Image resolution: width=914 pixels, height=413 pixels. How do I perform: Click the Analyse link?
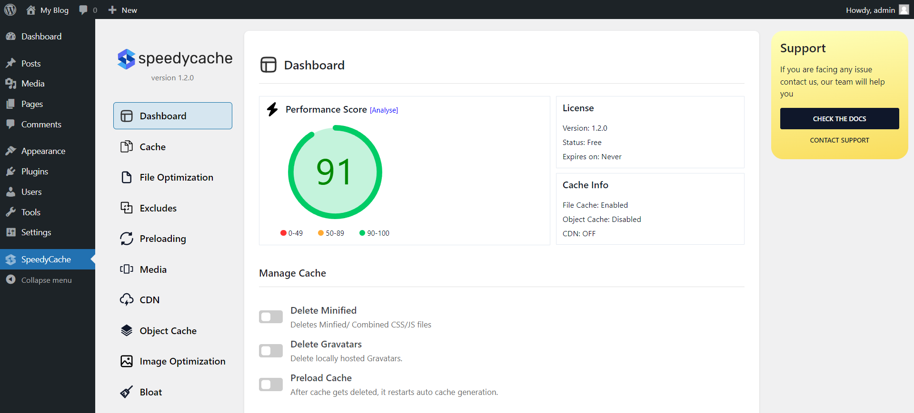click(x=384, y=110)
